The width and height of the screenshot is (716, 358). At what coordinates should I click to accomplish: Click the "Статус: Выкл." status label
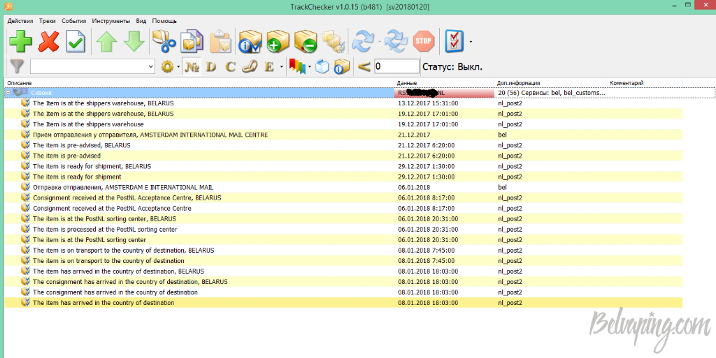click(452, 67)
